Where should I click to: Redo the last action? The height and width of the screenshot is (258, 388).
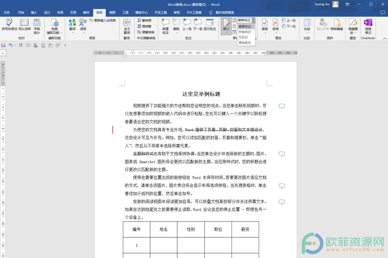point(21,45)
